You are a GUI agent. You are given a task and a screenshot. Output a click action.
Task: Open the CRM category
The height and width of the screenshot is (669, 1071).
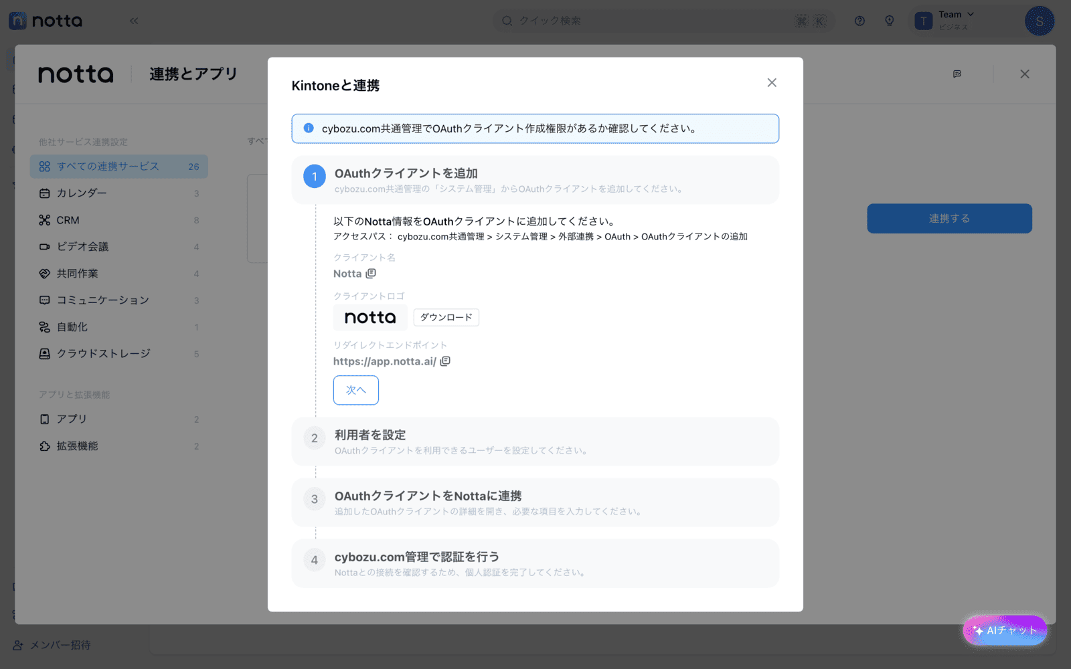coord(119,220)
